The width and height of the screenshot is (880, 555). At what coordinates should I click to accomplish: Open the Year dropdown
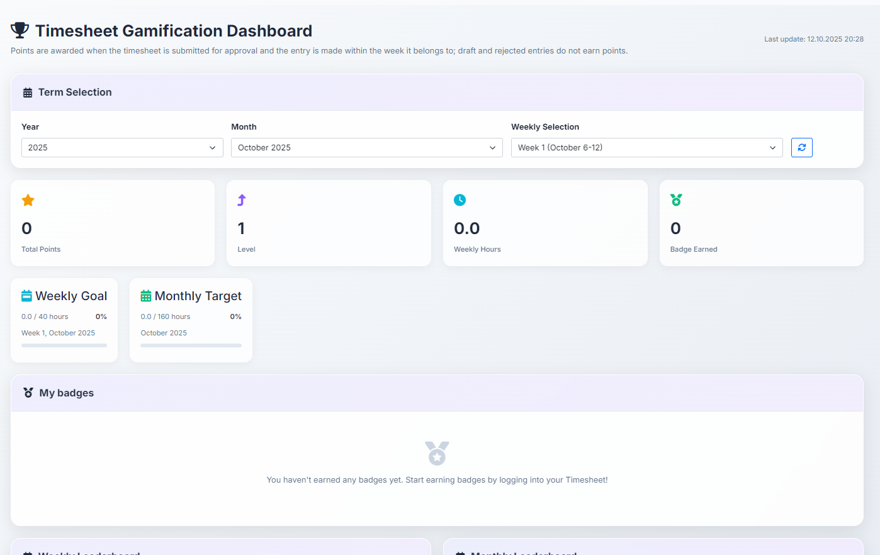point(122,147)
